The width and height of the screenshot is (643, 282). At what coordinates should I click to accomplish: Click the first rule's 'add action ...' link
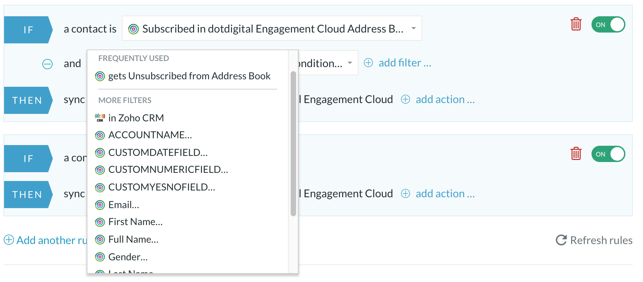click(x=445, y=99)
